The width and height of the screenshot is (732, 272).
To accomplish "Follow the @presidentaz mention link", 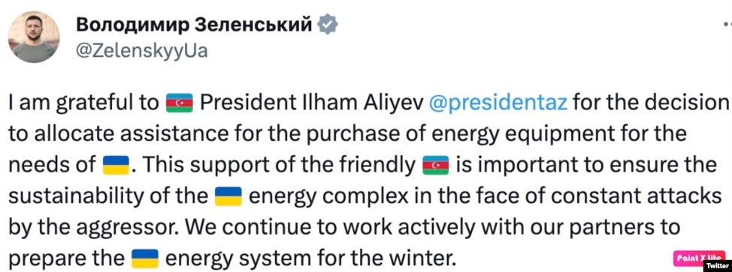I will tap(498, 103).
